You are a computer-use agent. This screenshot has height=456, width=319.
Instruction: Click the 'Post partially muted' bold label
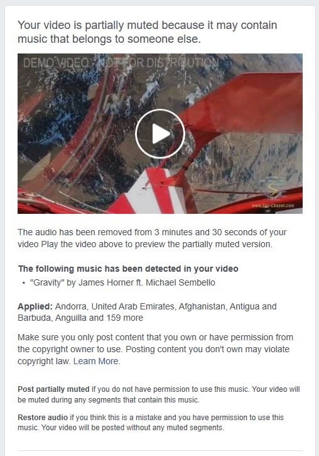[x=54, y=389]
